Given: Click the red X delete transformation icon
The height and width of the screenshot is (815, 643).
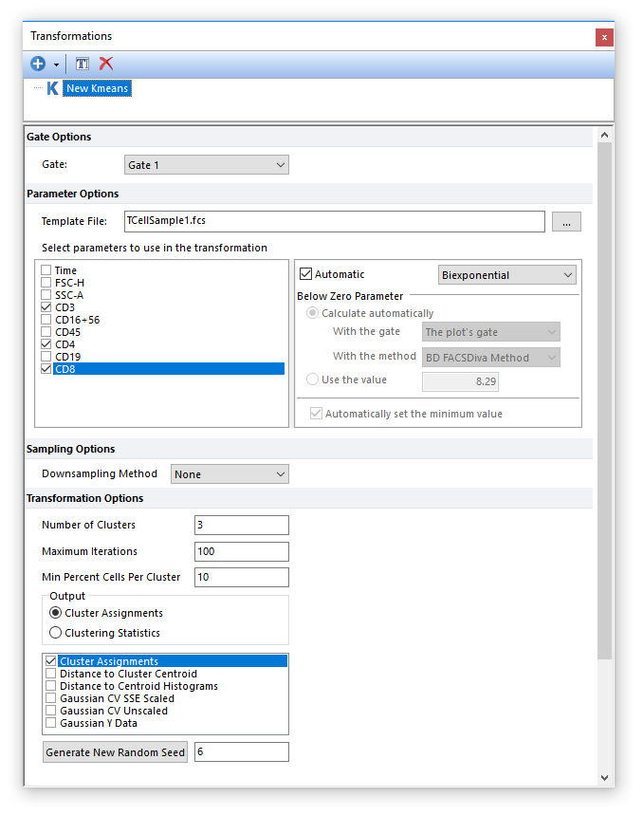Looking at the screenshot, I should tap(106, 64).
